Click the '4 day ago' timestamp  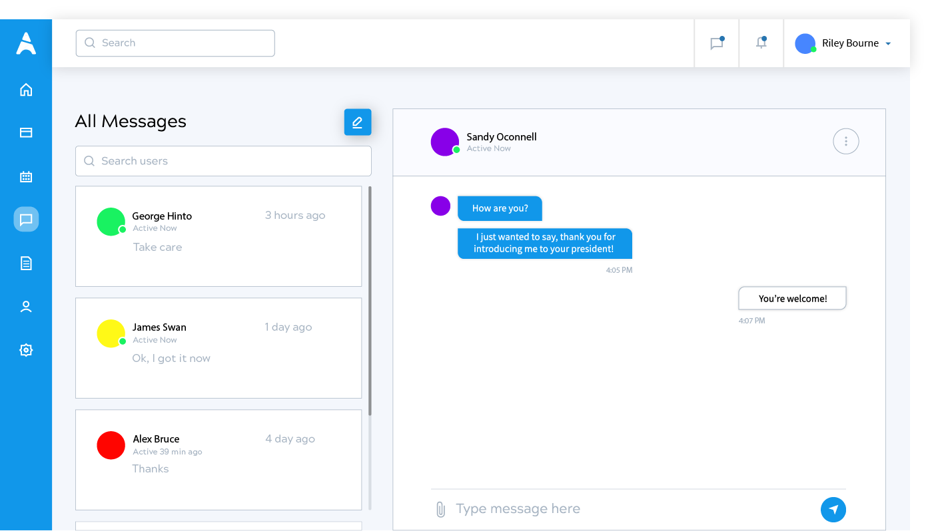pyautogui.click(x=290, y=439)
